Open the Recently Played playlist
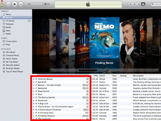Image resolution: width=161 pixels, height=121 pixels. [x=13, y=68]
